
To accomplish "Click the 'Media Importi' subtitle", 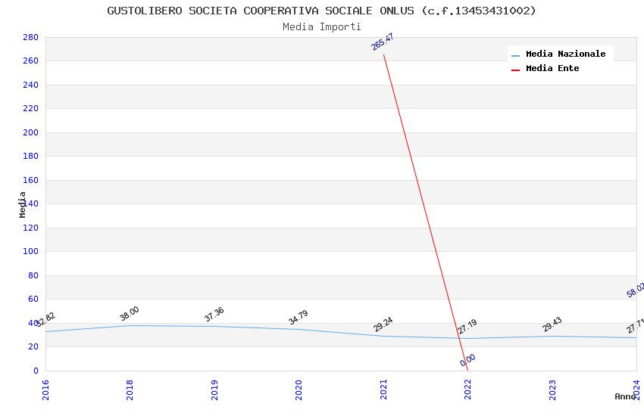I will coord(321,27).
